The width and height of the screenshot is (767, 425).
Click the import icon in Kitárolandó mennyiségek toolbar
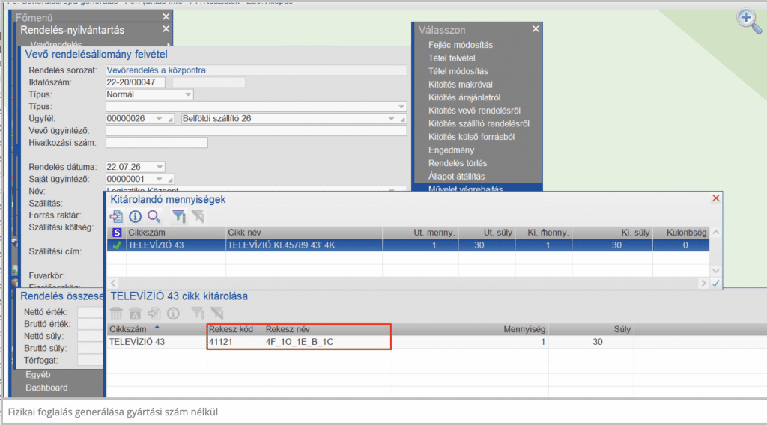pos(116,216)
